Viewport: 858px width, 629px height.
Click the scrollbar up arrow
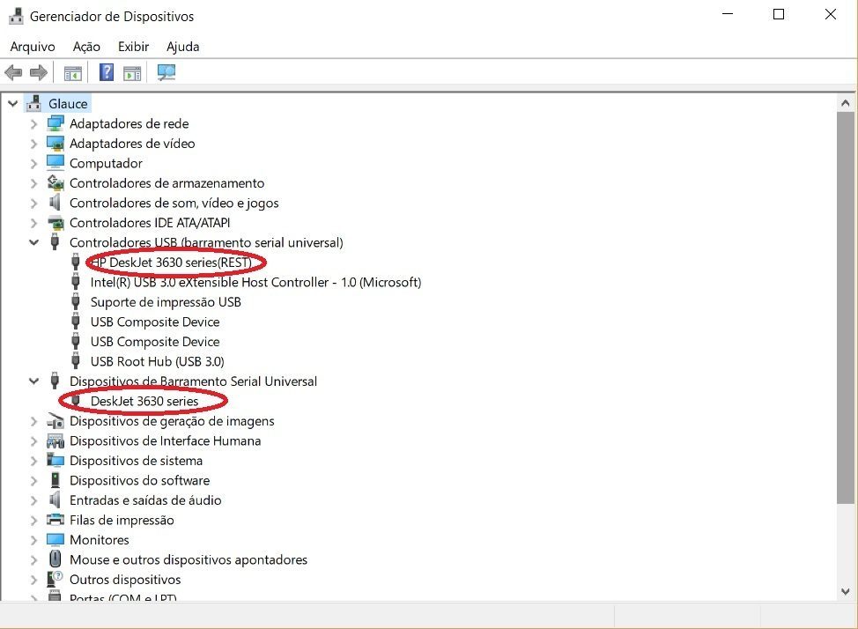coord(846,103)
